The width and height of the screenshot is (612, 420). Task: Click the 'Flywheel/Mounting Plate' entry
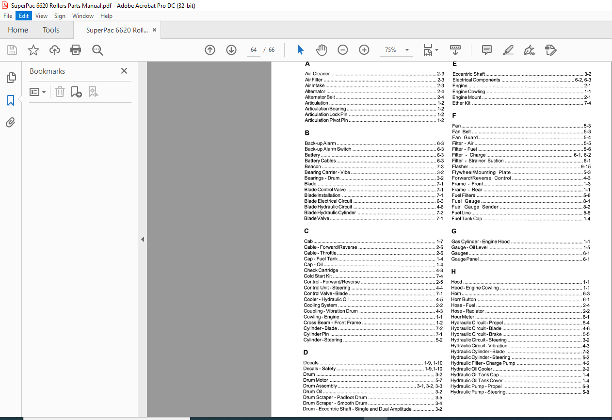(x=521, y=173)
